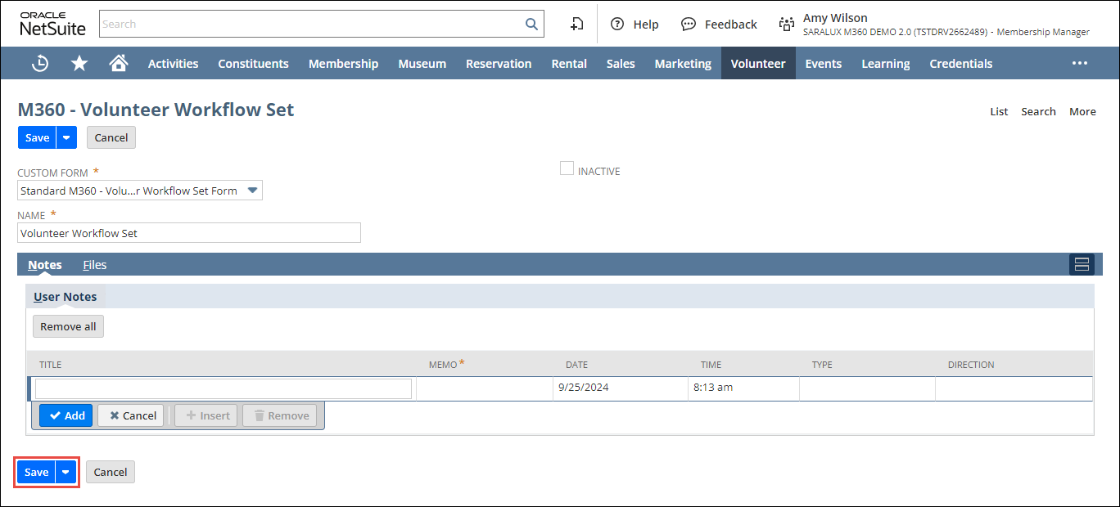This screenshot has width=1120, height=507.
Task: Open the Create New icon
Action: [x=577, y=25]
